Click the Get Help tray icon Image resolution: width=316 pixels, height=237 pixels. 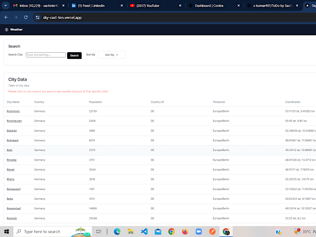(278, 232)
